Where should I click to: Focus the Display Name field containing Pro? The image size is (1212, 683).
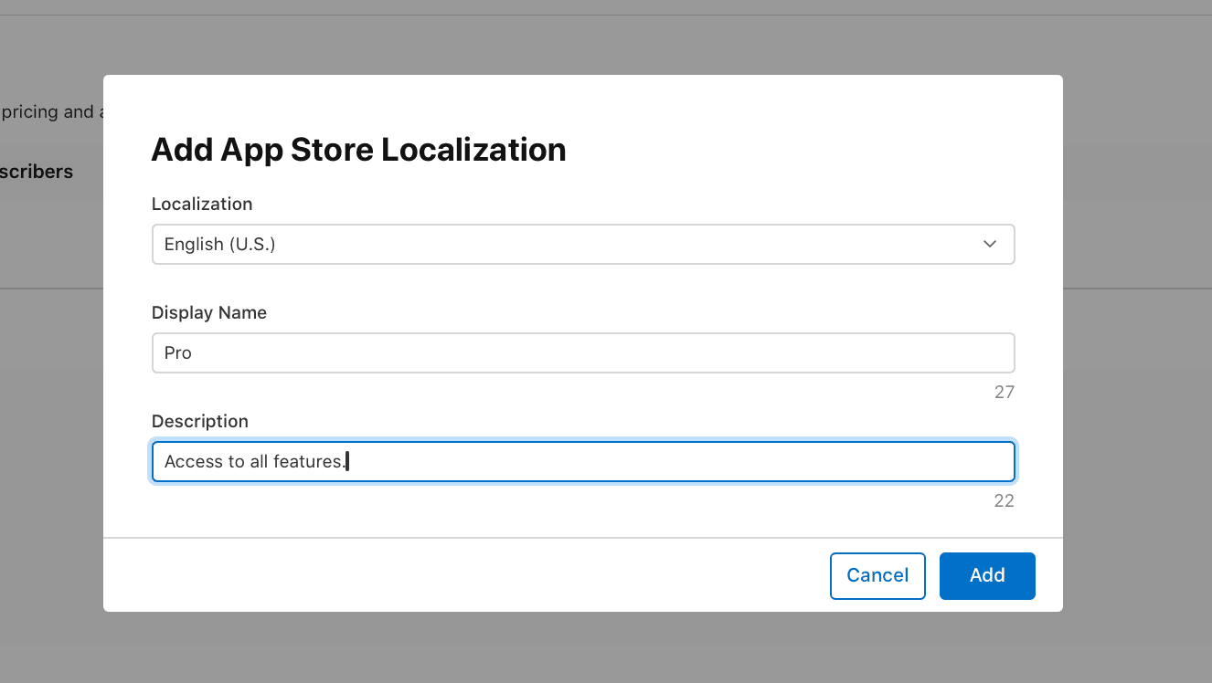coord(583,353)
